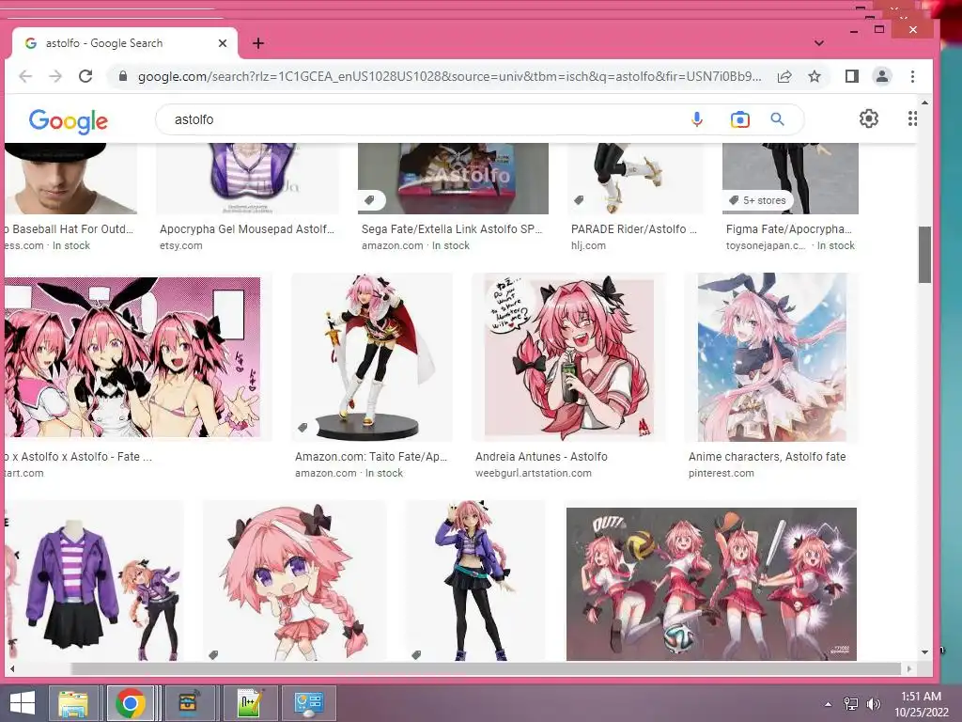Image resolution: width=962 pixels, height=722 pixels.
Task: Go forward to the next page
Action: coord(55,76)
